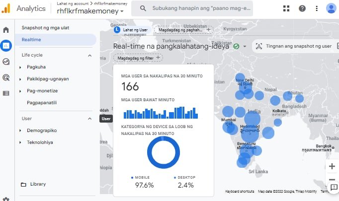Open the Advertising icon in left rail
Image resolution: width=339 pixels, height=201 pixels.
point(6,77)
